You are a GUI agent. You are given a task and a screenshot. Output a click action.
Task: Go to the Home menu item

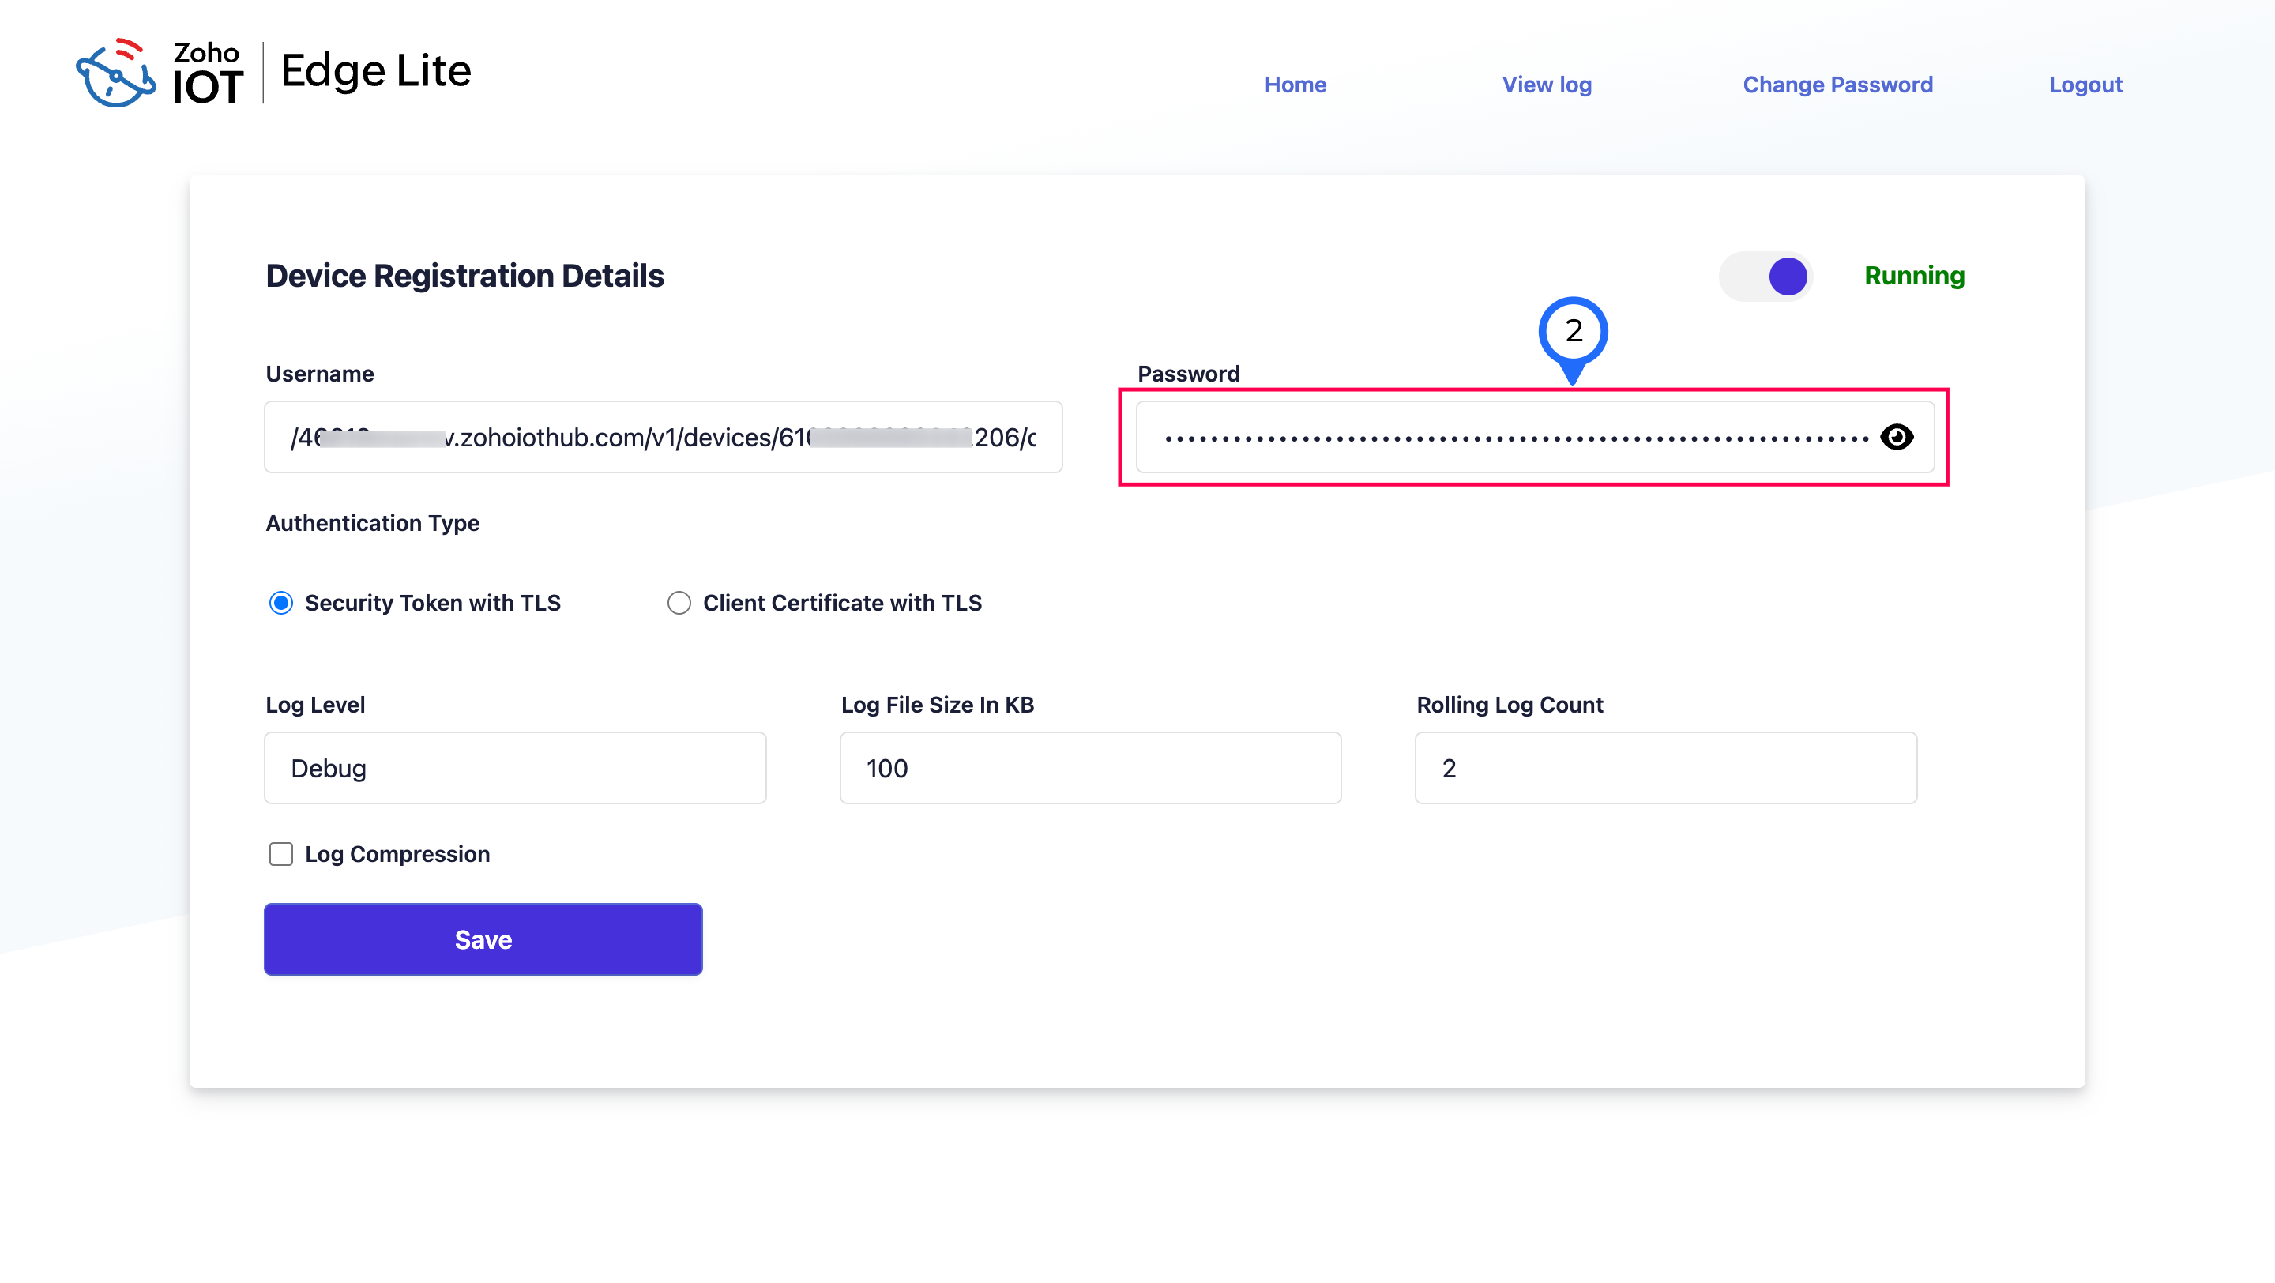1295,85
